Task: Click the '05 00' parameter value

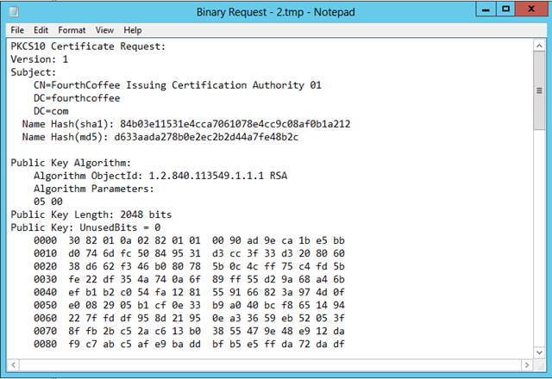Action: pyautogui.click(x=48, y=202)
